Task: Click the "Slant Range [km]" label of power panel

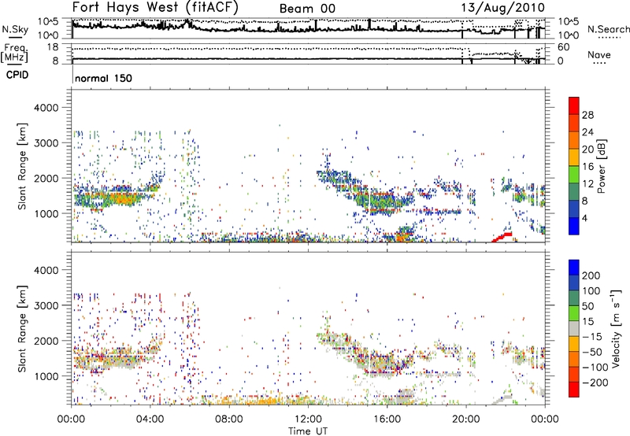Action: 22,166
